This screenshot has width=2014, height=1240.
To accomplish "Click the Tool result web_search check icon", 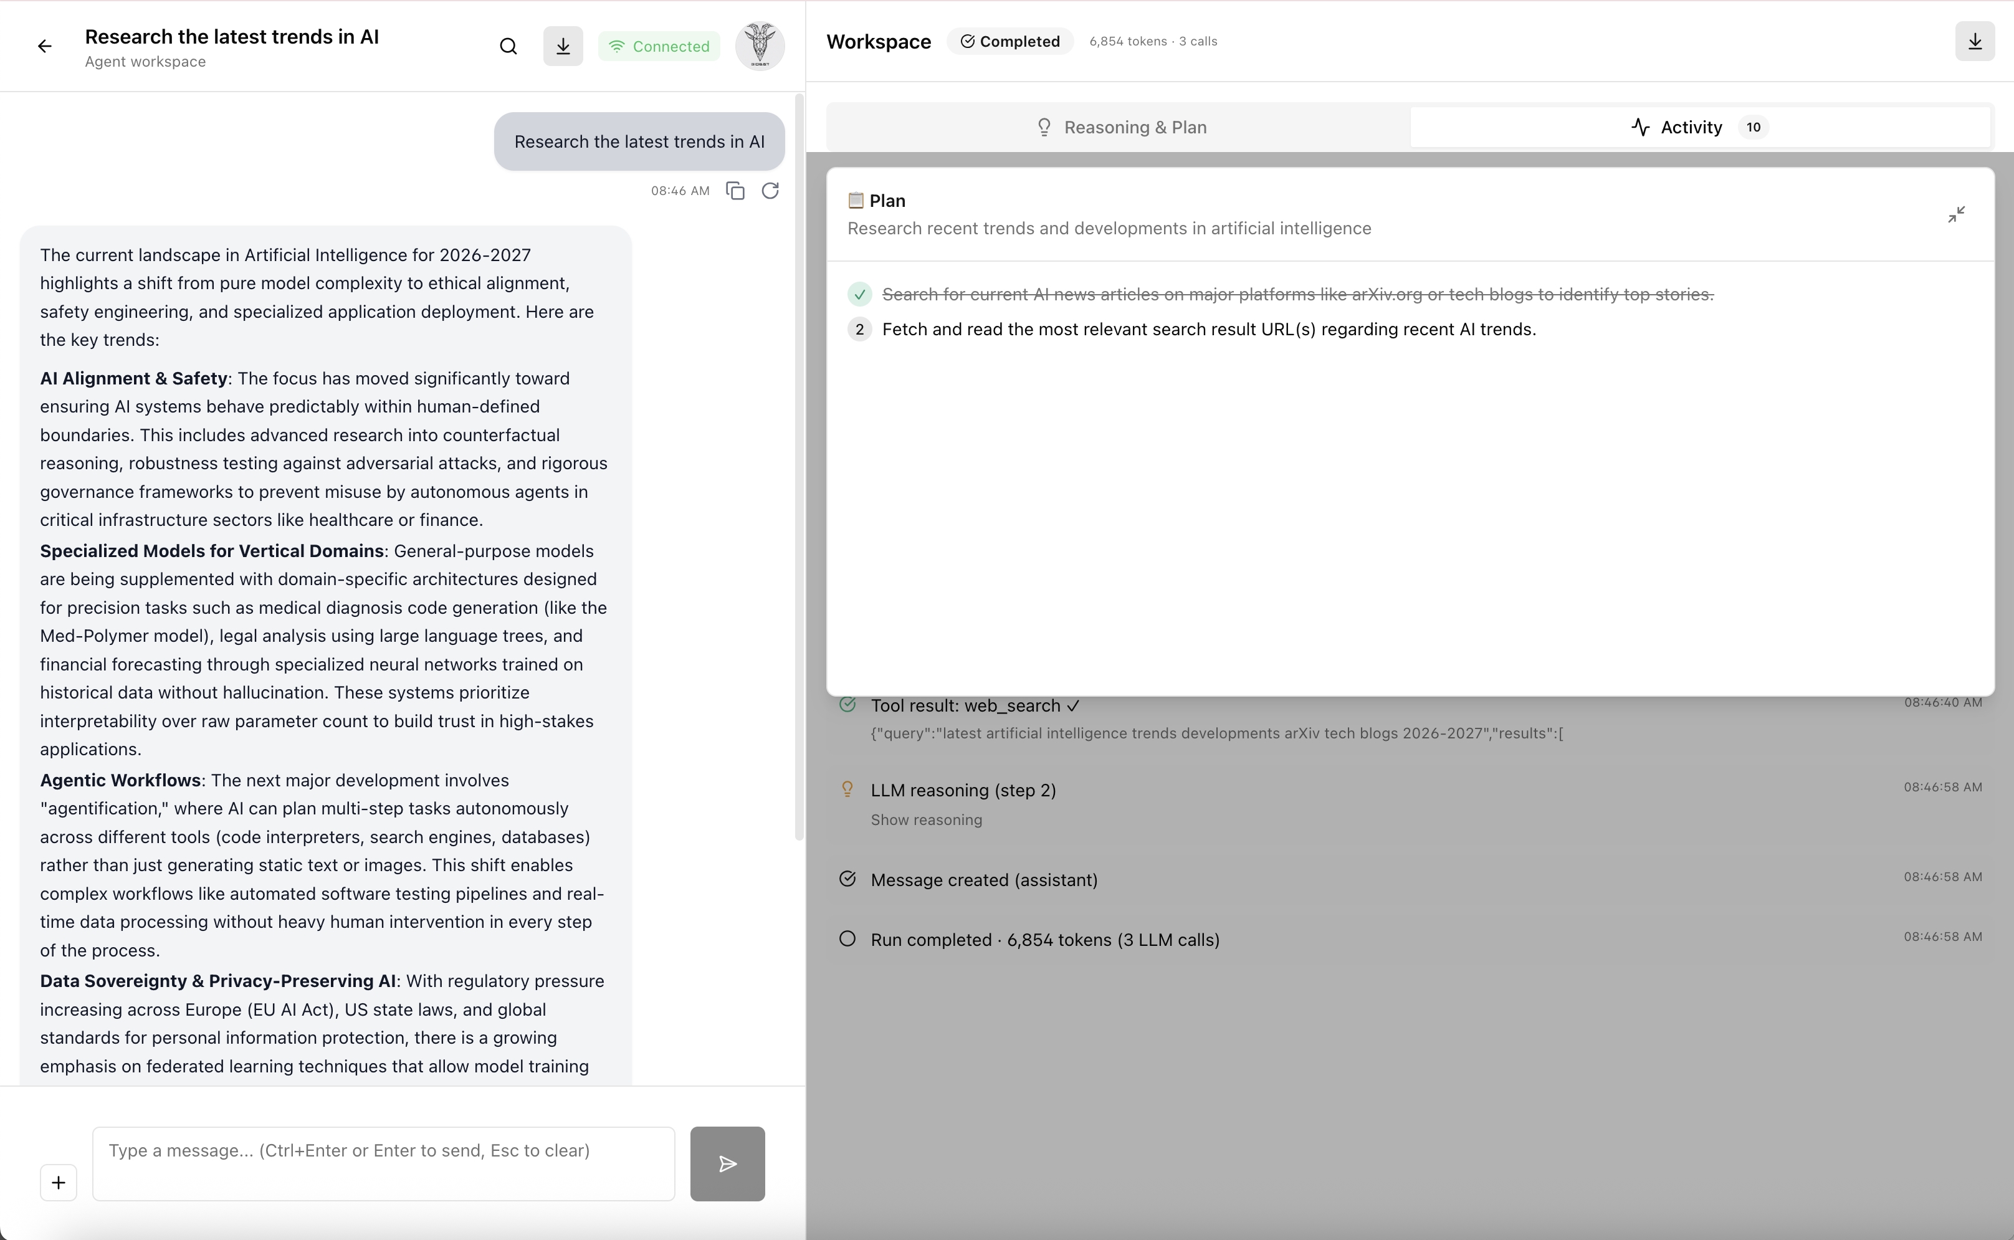I will 847,705.
